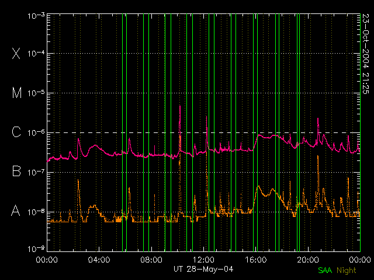Click the 10^-7 y-axis tick label
374x280 pixels.
point(36,172)
